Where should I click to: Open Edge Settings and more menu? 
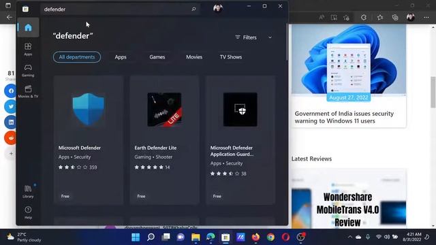pyautogui.click(x=426, y=18)
